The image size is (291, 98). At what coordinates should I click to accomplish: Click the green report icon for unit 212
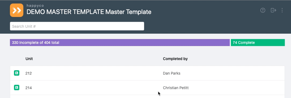[x=17, y=73]
